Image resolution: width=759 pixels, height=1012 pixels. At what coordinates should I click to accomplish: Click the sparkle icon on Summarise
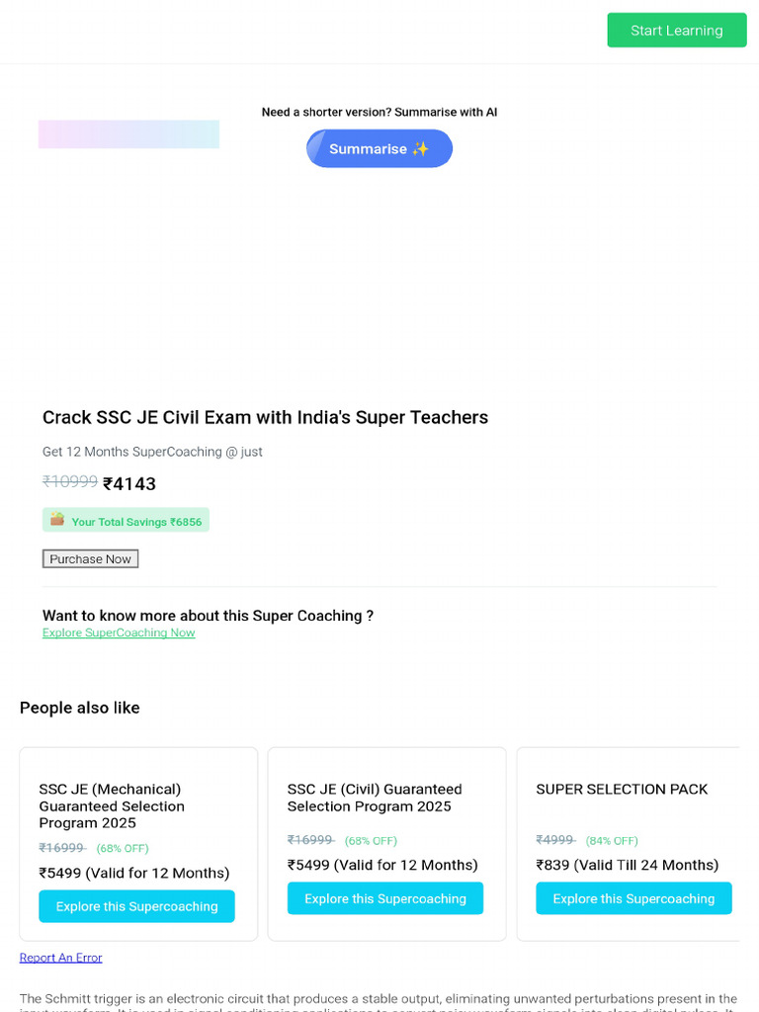(x=421, y=149)
